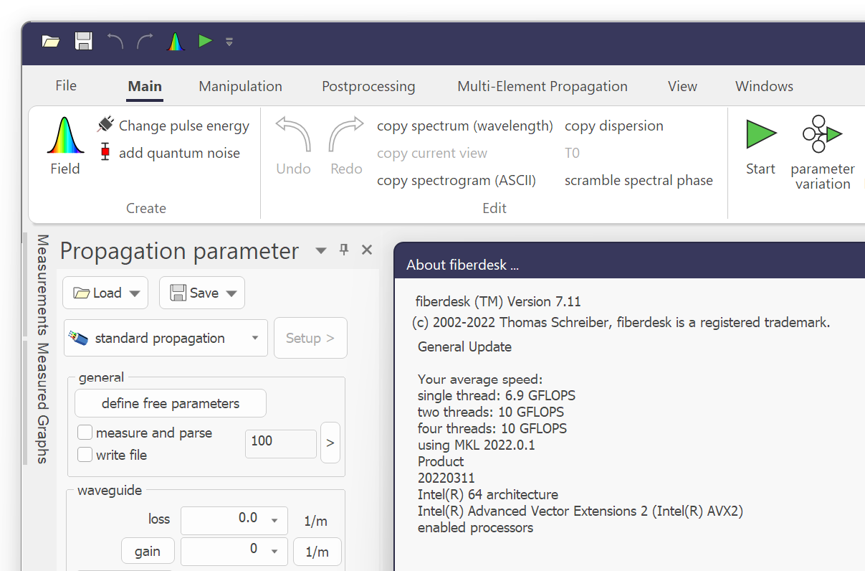Click the gain button
Image resolution: width=865 pixels, height=571 pixels.
click(x=148, y=552)
